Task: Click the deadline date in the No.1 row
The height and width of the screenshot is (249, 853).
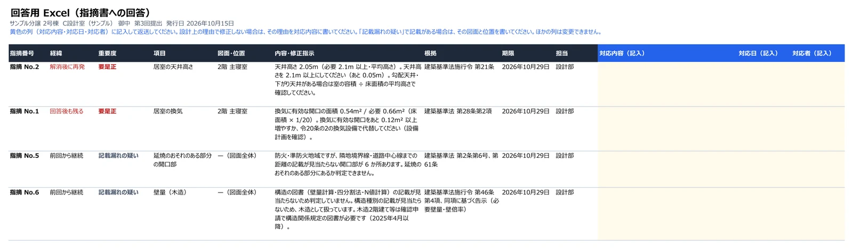Action: pos(526,111)
